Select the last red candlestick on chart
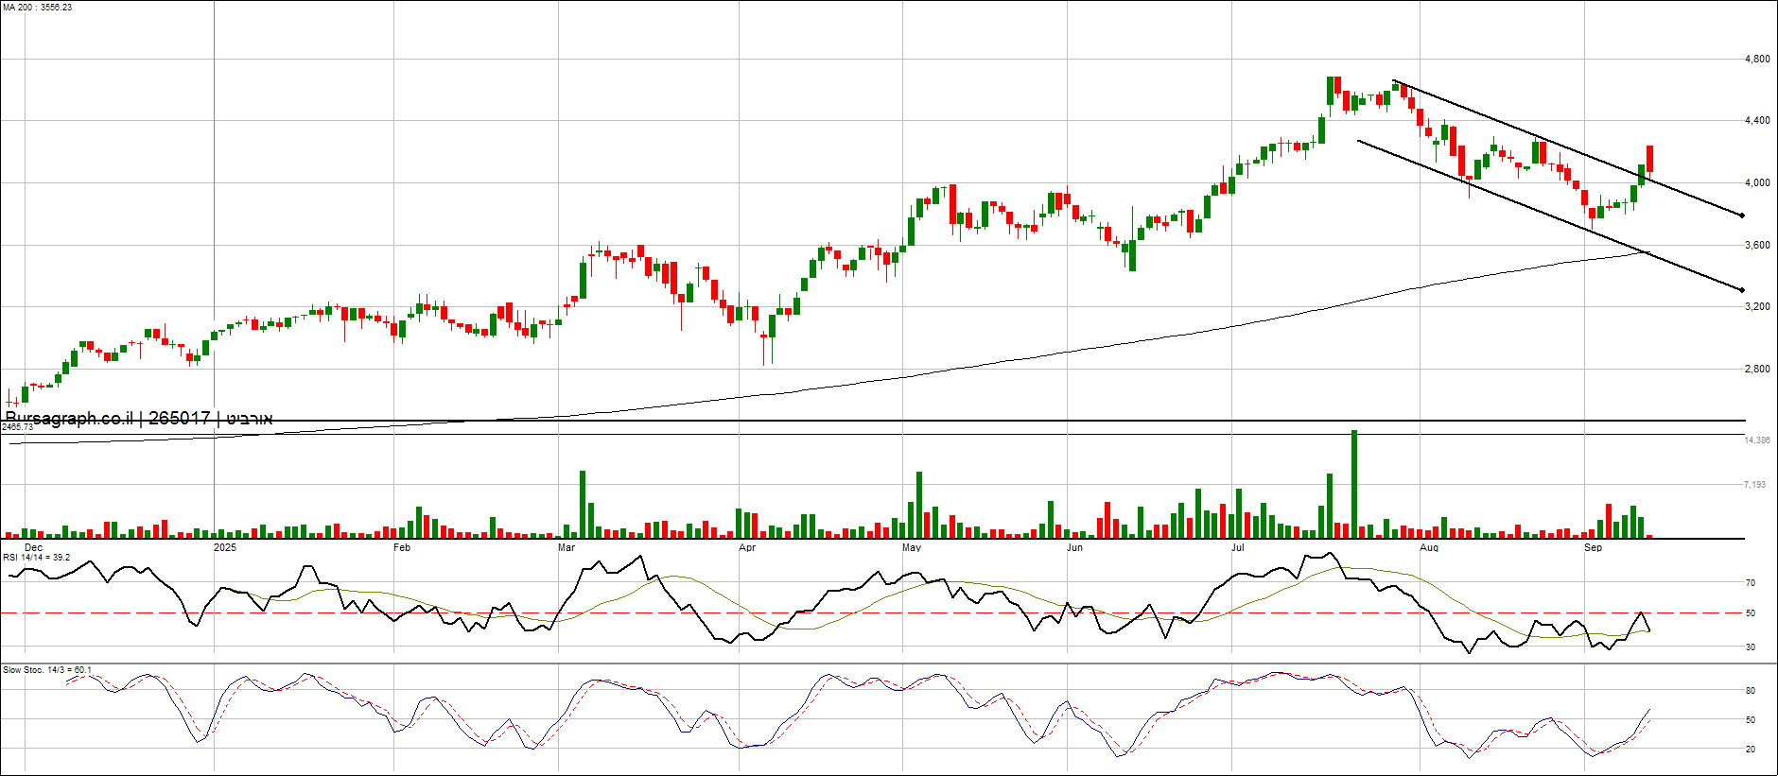The image size is (1778, 776). (x=1649, y=159)
